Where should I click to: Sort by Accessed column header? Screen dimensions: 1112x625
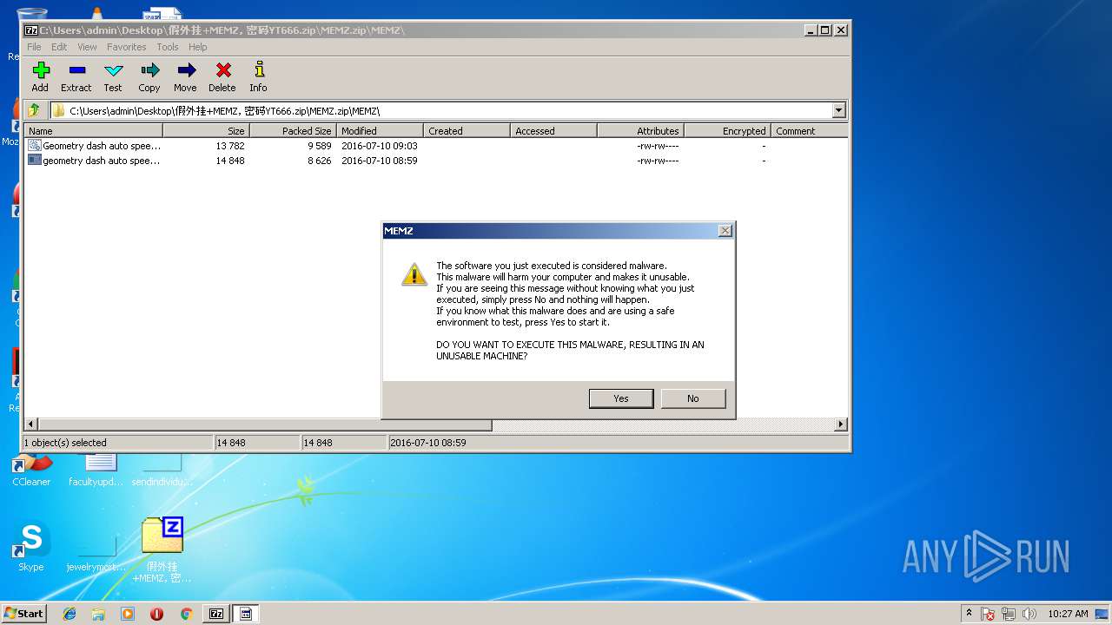pyautogui.click(x=554, y=131)
